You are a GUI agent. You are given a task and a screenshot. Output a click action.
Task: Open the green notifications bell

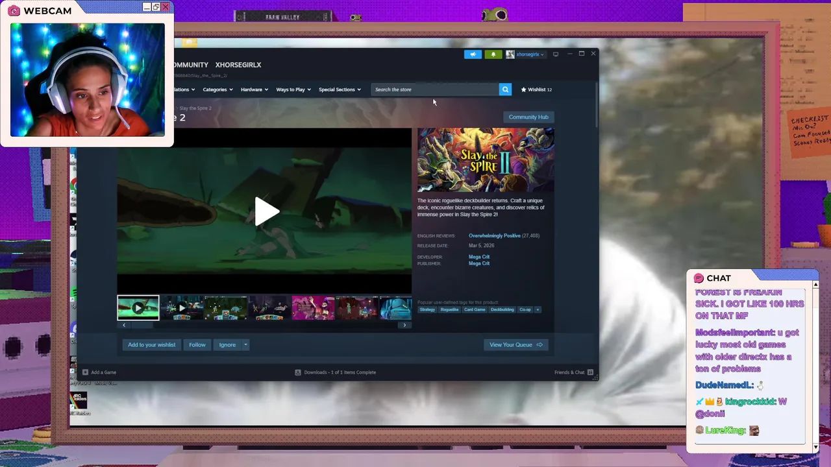[493, 54]
